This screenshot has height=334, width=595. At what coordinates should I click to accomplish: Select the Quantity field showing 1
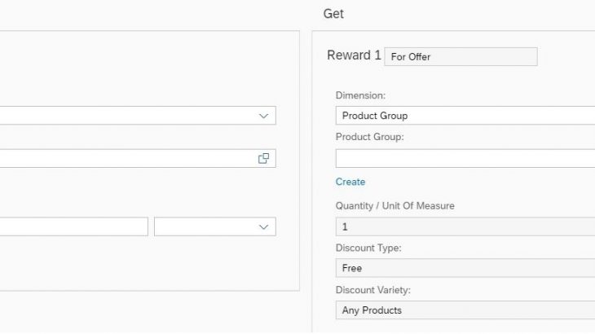pyautogui.click(x=465, y=226)
